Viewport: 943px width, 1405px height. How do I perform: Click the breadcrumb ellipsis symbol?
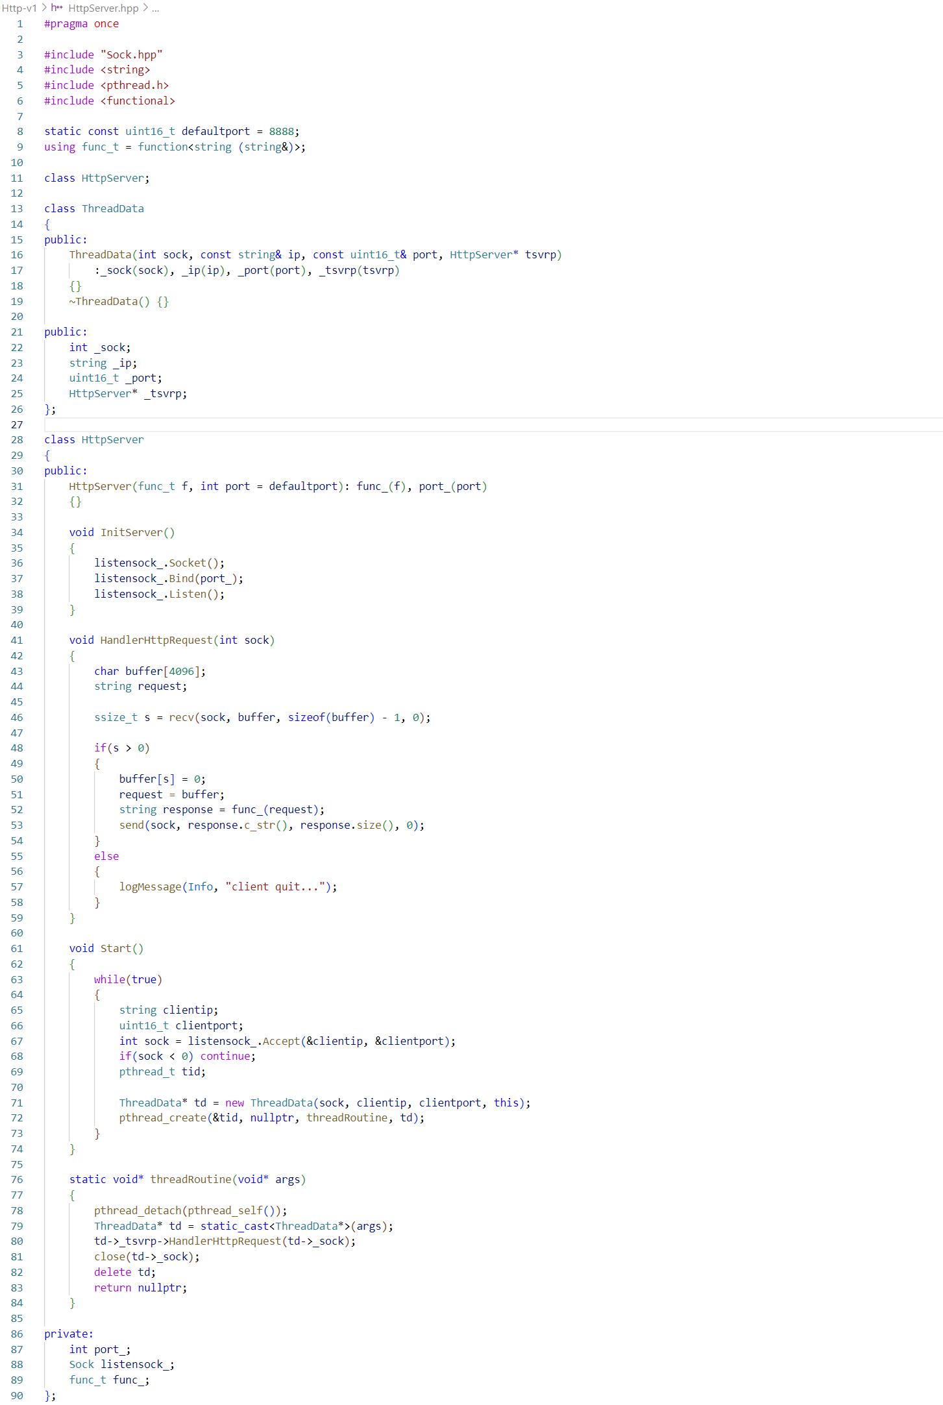(155, 8)
